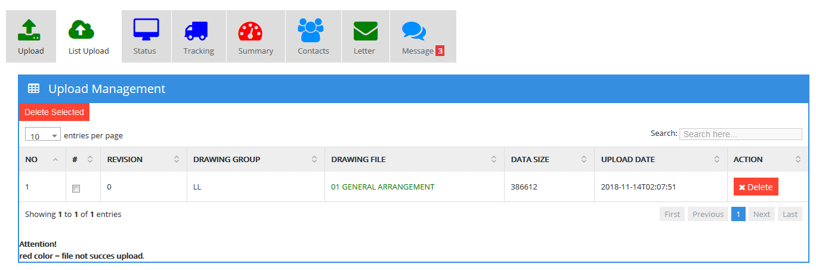816x270 pixels.
Task: Open the entries per page dropdown
Action: 42,135
